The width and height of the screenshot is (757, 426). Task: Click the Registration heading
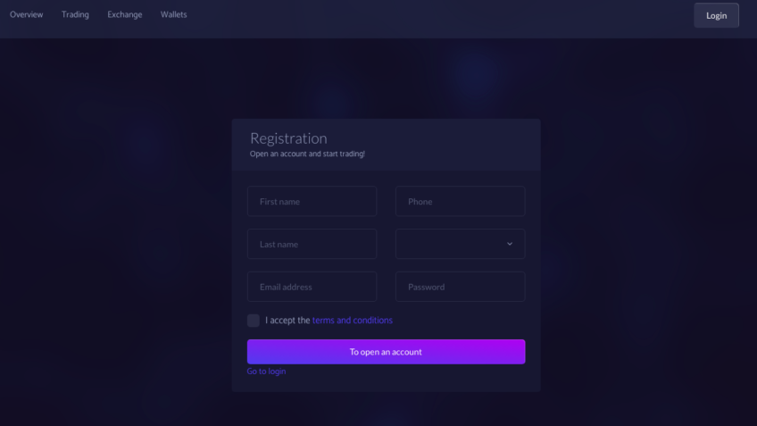click(x=288, y=138)
